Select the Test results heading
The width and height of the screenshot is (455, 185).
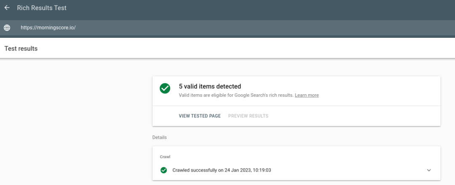21,49
